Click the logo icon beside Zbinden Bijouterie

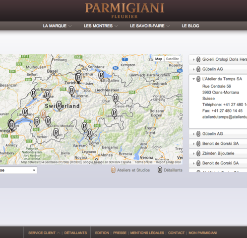(198, 153)
